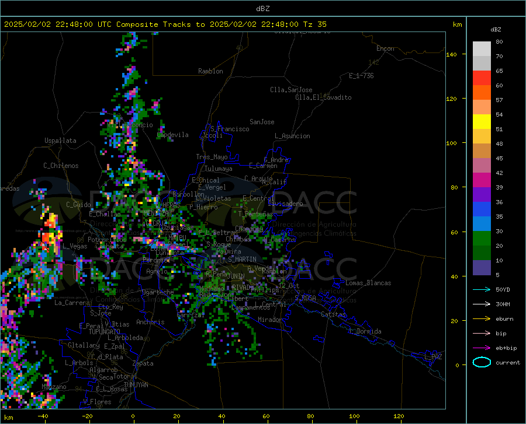Click the C_Guido map label
This screenshot has width=526, height=424.
click(78, 205)
